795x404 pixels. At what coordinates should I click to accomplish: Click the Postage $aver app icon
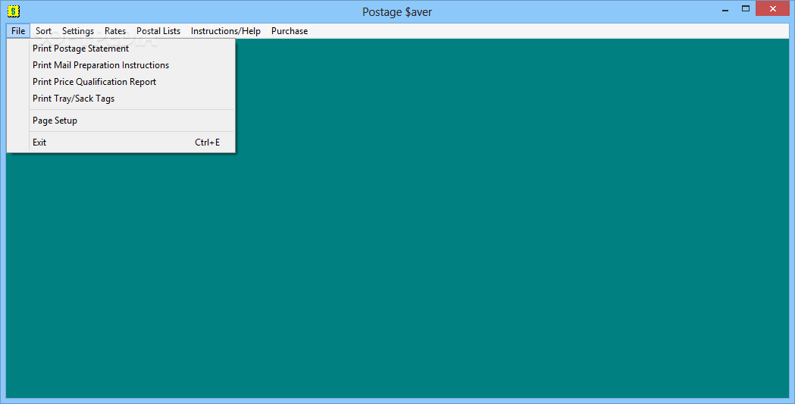(x=14, y=11)
